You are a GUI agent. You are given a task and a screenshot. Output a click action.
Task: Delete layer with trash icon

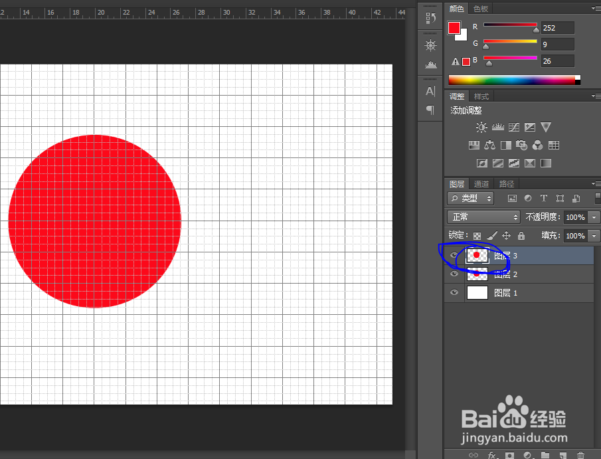(x=580, y=455)
